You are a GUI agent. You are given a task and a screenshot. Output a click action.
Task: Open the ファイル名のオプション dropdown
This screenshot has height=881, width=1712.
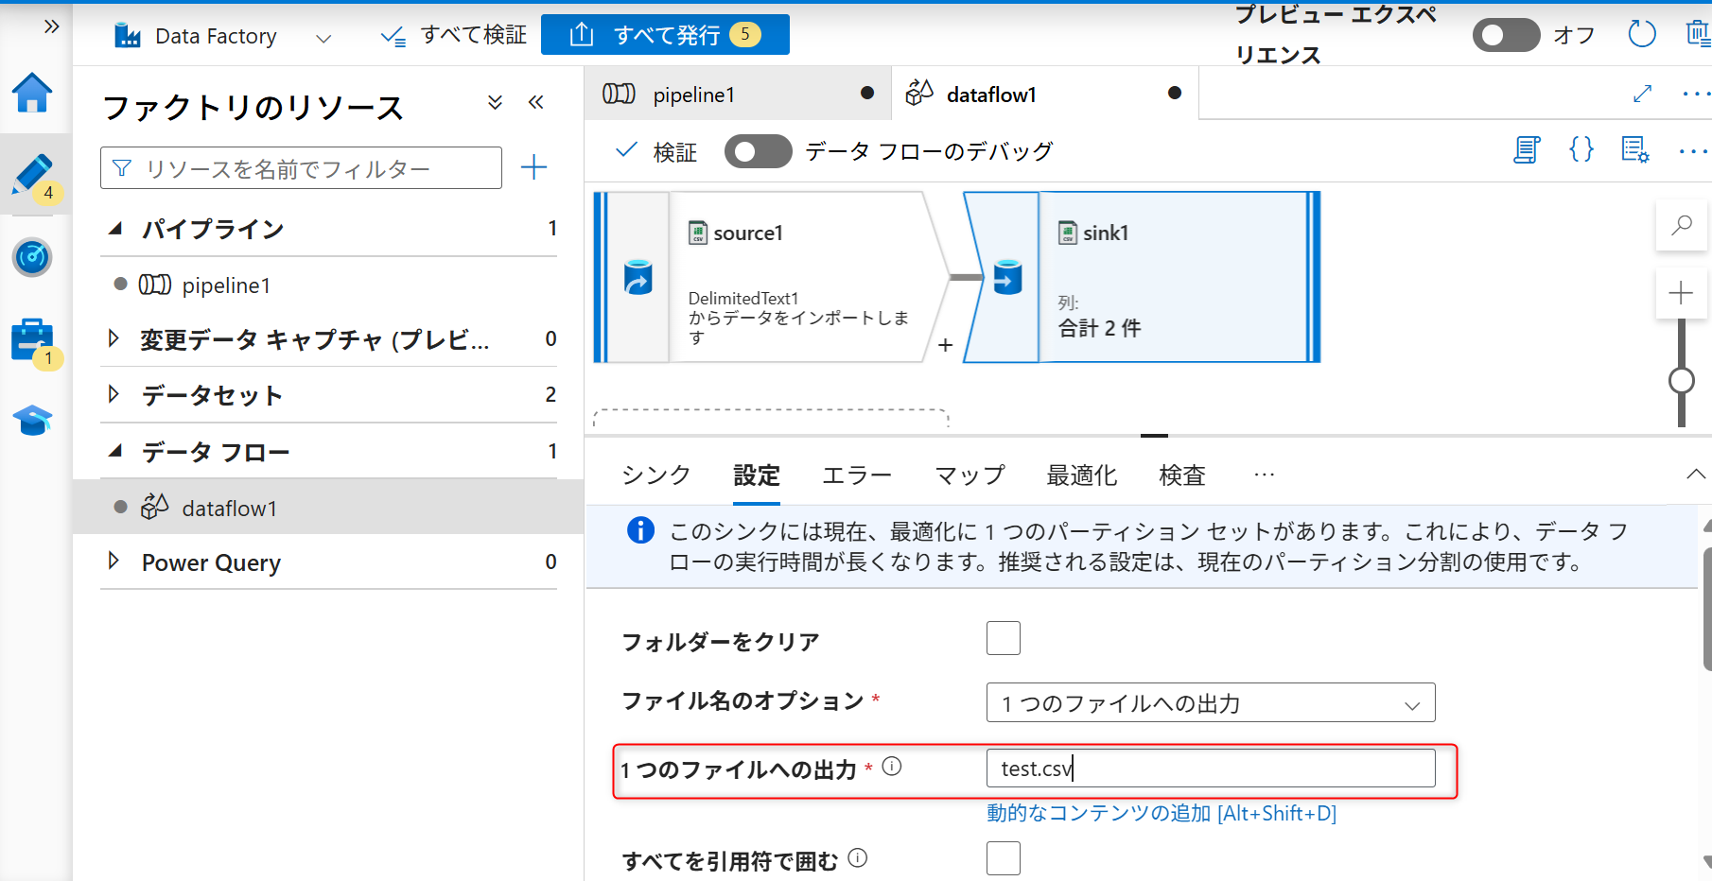1210,702
